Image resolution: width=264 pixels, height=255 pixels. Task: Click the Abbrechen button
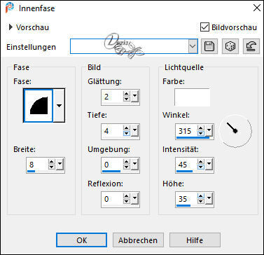138,240
